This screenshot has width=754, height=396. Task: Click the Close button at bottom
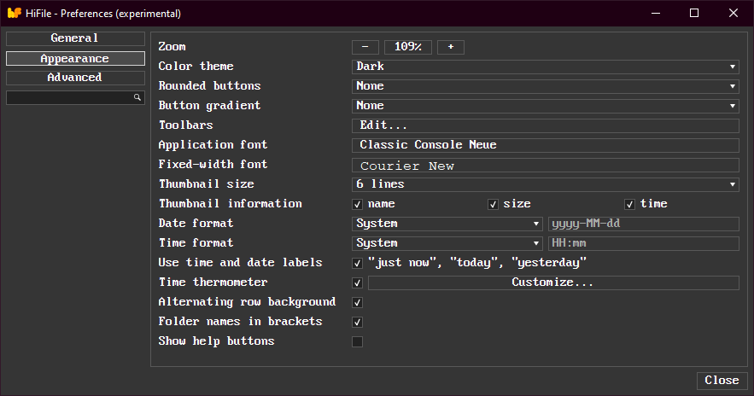click(722, 381)
